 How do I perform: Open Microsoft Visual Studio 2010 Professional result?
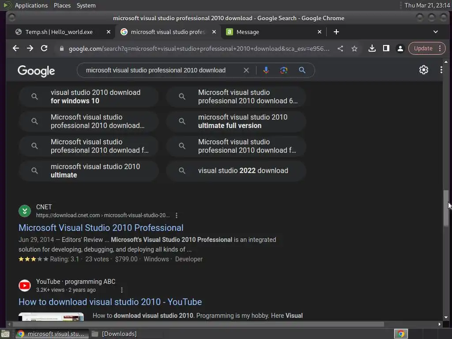pos(101,228)
